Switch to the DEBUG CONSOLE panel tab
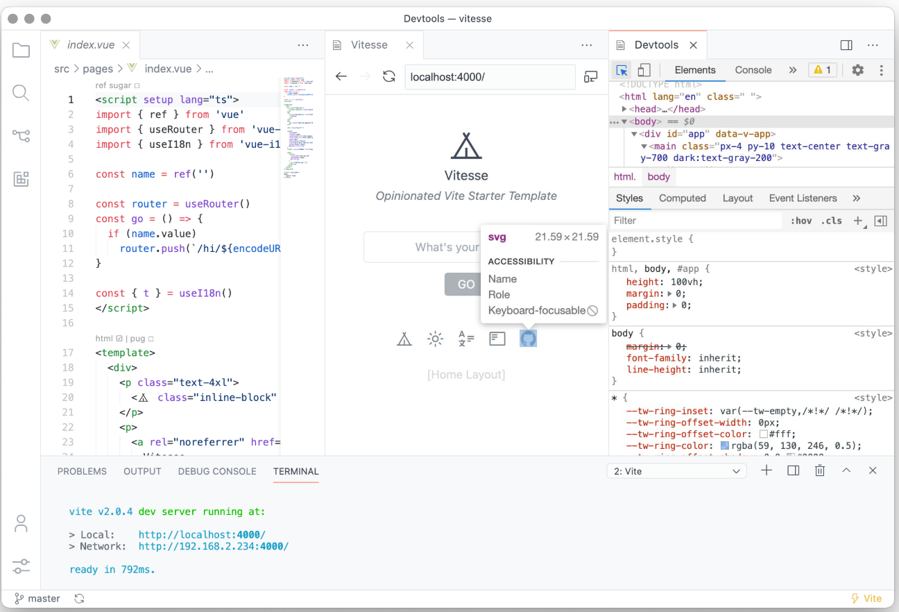Viewport: 899px width, 612px height. coord(217,471)
